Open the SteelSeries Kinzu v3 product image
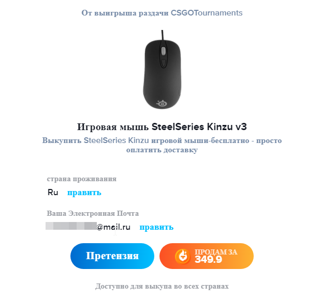Screen dimensions: 321x301 click(162, 69)
